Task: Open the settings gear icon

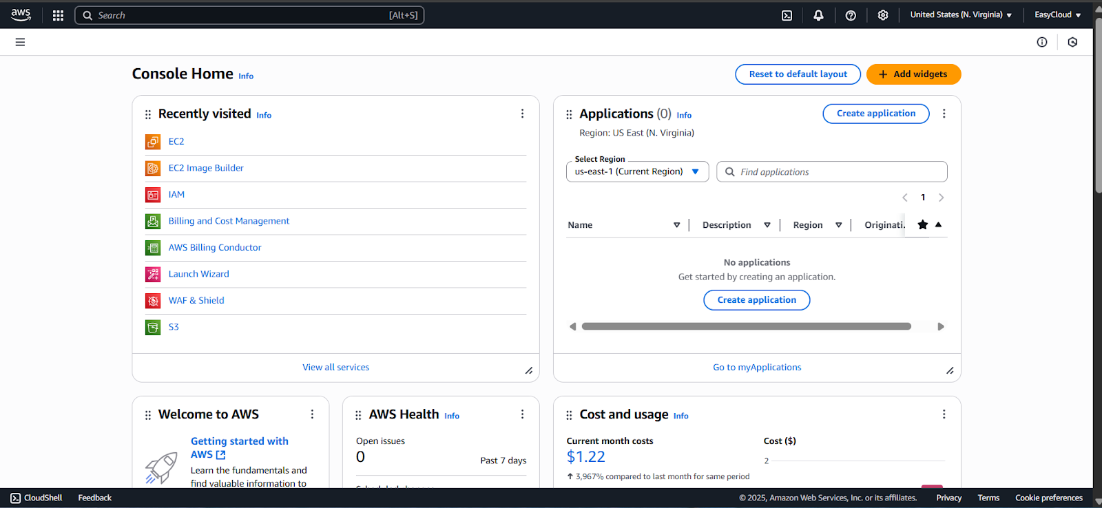Action: 883,15
